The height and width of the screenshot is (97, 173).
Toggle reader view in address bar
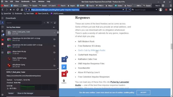click(x=123, y=10)
